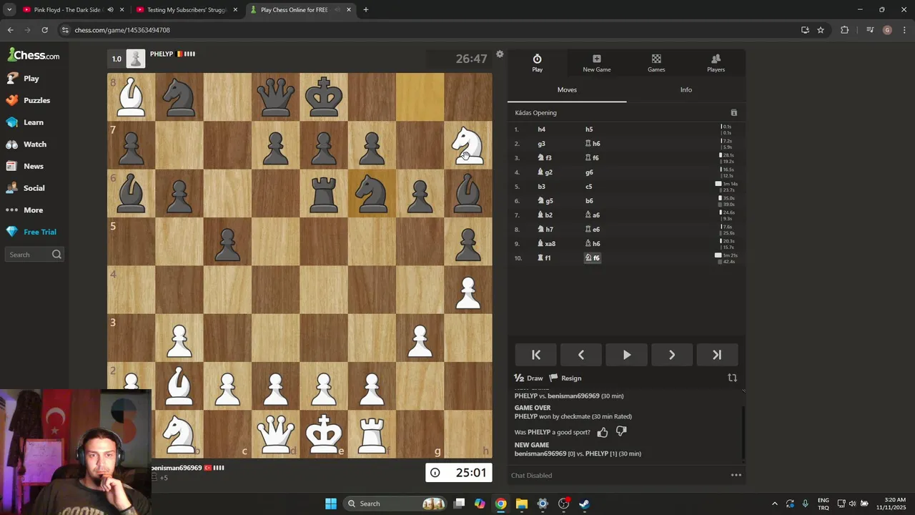
Task: Switch to Pink Floyd browser tab
Action: tap(68, 10)
